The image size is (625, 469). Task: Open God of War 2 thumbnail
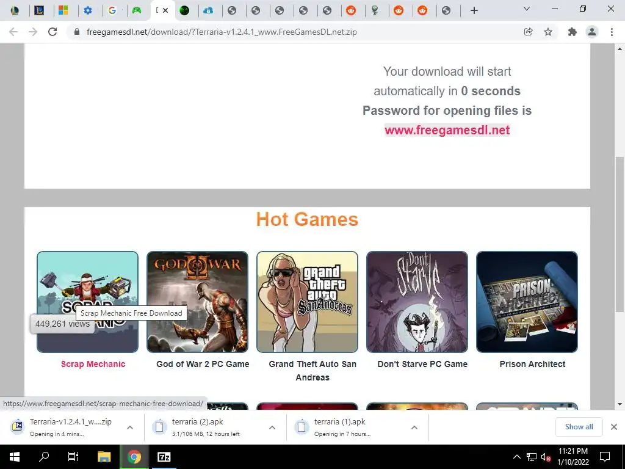click(x=197, y=302)
